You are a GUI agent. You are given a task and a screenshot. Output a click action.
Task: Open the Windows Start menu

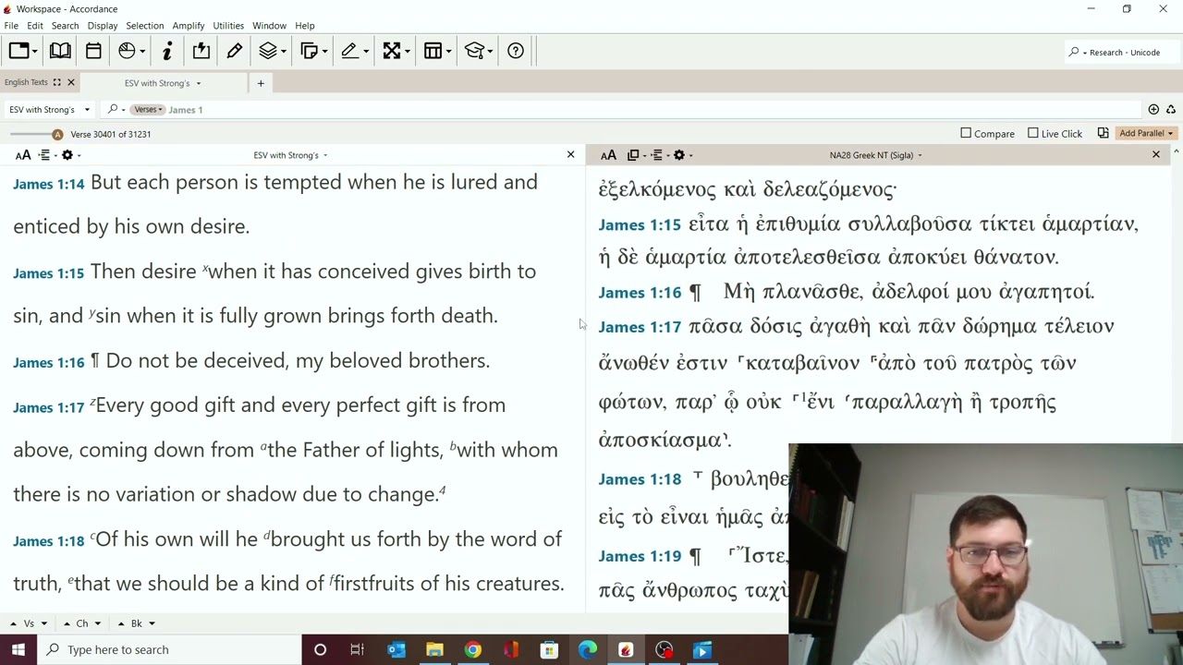pyautogui.click(x=18, y=649)
